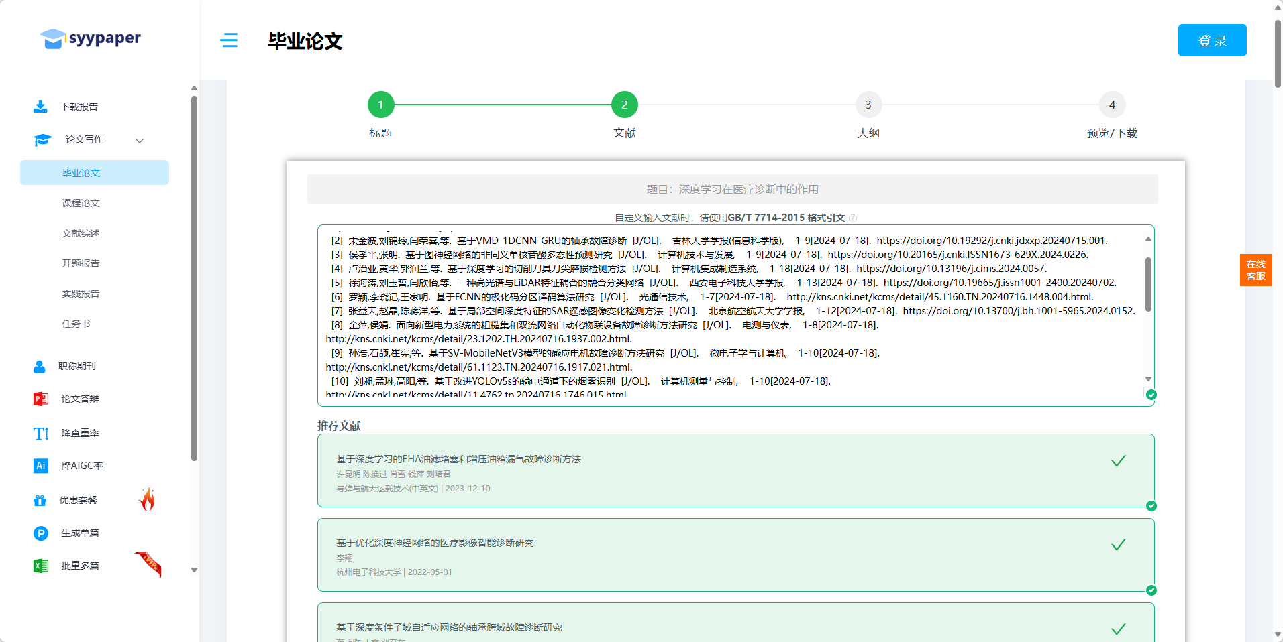Click reference [2] 宋金波 line
Image resolution: width=1283 pixels, height=642 pixels.
(719, 241)
